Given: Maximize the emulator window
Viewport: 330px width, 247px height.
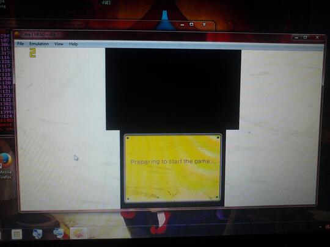Looking at the screenshot, I should [x=305, y=37].
